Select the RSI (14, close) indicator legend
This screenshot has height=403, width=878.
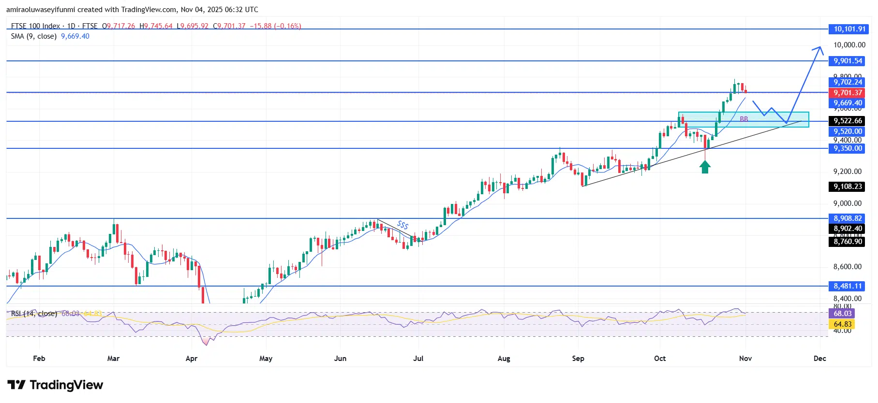pyautogui.click(x=34, y=314)
